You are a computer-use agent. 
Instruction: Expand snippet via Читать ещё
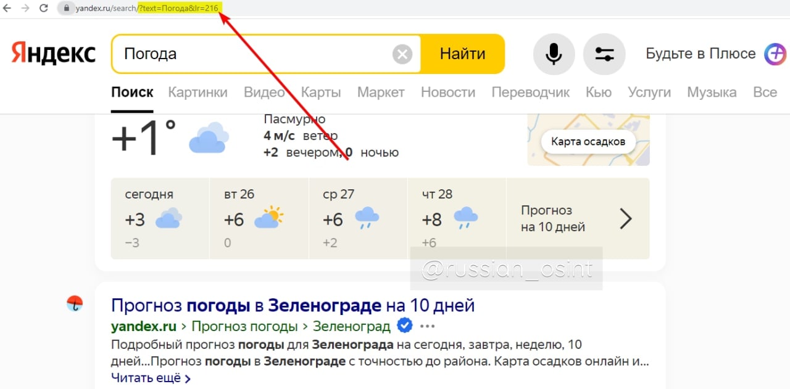(151, 378)
